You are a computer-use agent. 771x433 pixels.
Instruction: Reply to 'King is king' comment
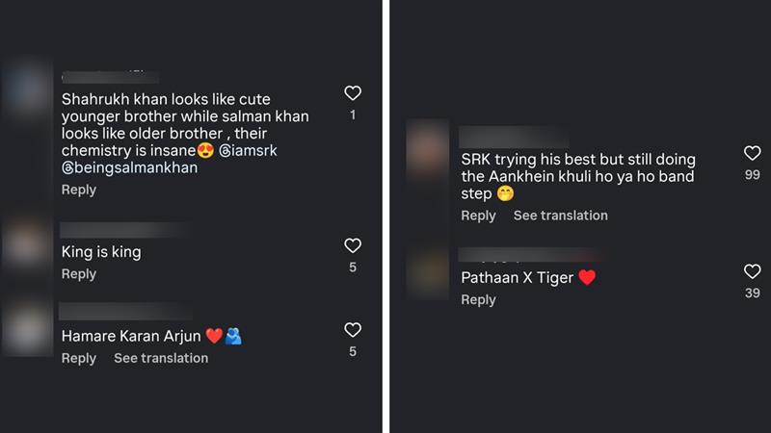79,274
